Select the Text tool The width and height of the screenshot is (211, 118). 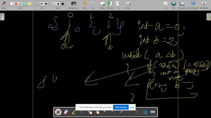coord(137,112)
